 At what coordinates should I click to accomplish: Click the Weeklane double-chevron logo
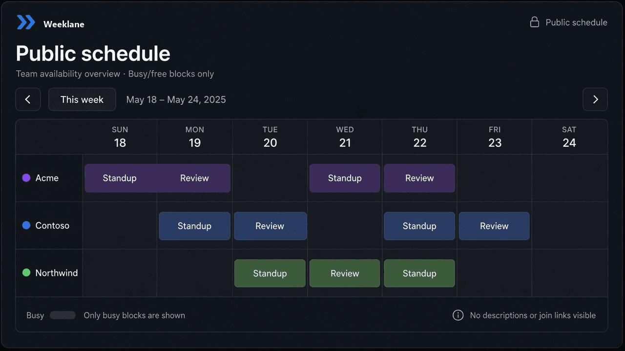click(26, 22)
